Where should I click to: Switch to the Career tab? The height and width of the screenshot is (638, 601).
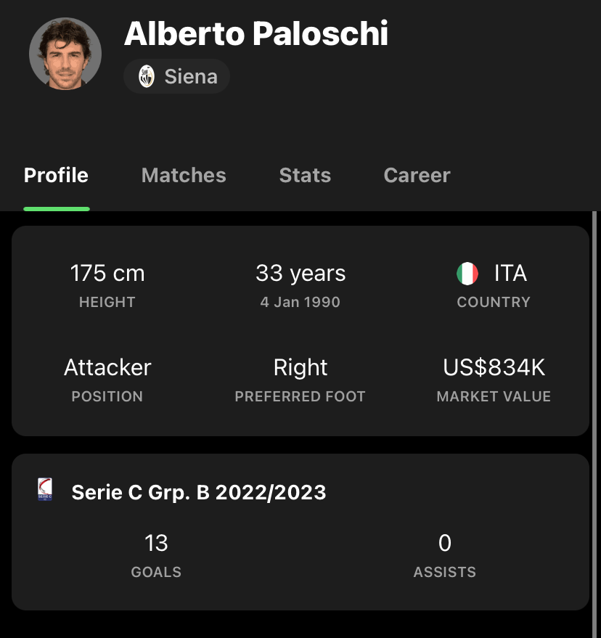pos(417,176)
